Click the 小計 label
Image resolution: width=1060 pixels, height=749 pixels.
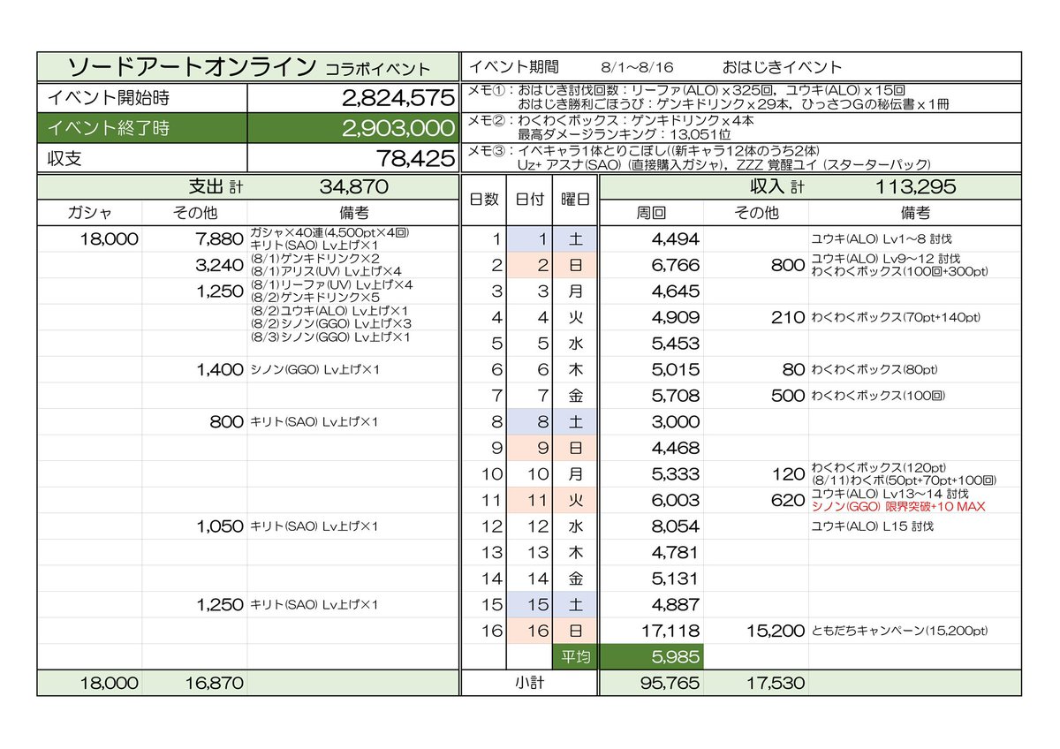(x=529, y=683)
